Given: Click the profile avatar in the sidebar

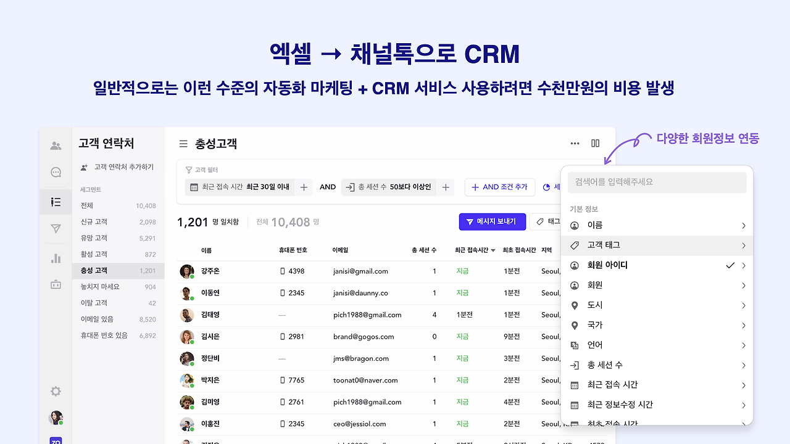Looking at the screenshot, I should click(x=56, y=417).
